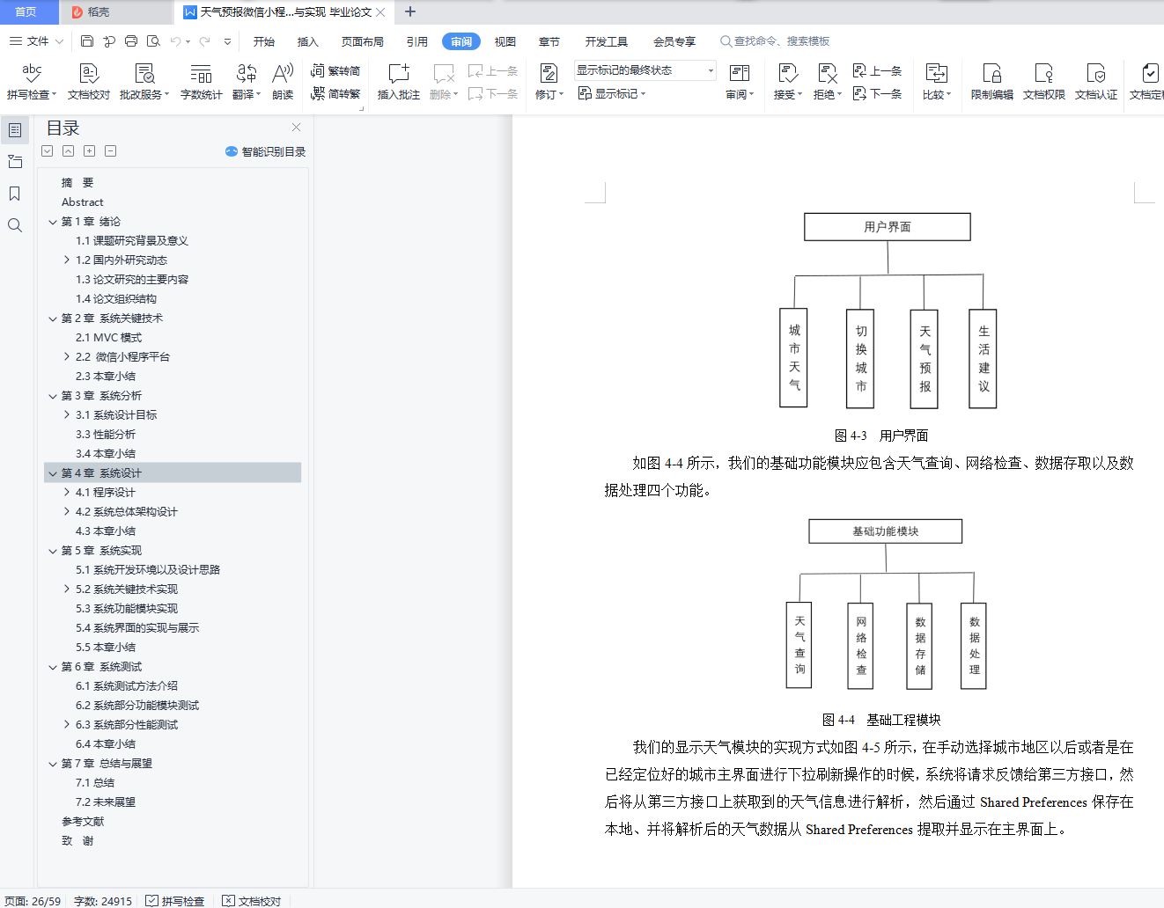This screenshot has width=1164, height=908.
Task: Open the 比较 compare documents tool
Action: pos(937,81)
